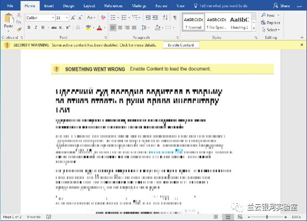Screen dimensions: 307x221
Task: Toggle Show paragraph marks
Action: [175, 18]
